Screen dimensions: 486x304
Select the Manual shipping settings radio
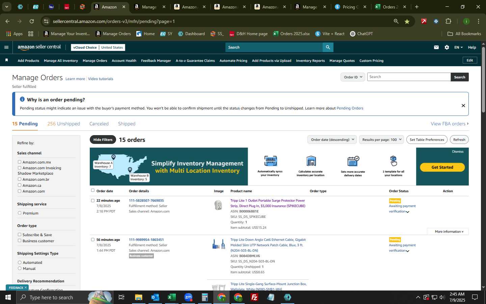(20, 269)
